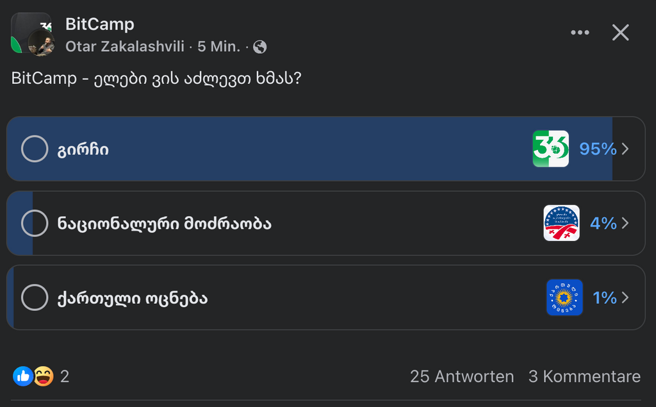
Task: Select the radio button for ქართული ოცნება
Action: [35, 297]
